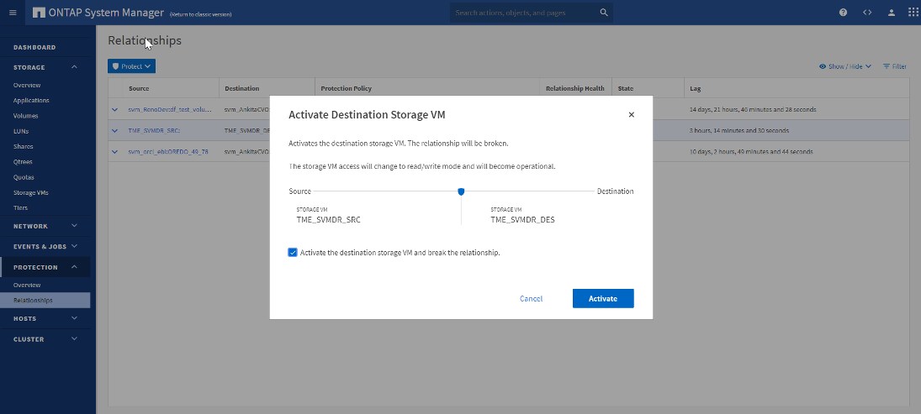921x414 pixels.
Task: Open the apps grid icon
Action: (913, 13)
